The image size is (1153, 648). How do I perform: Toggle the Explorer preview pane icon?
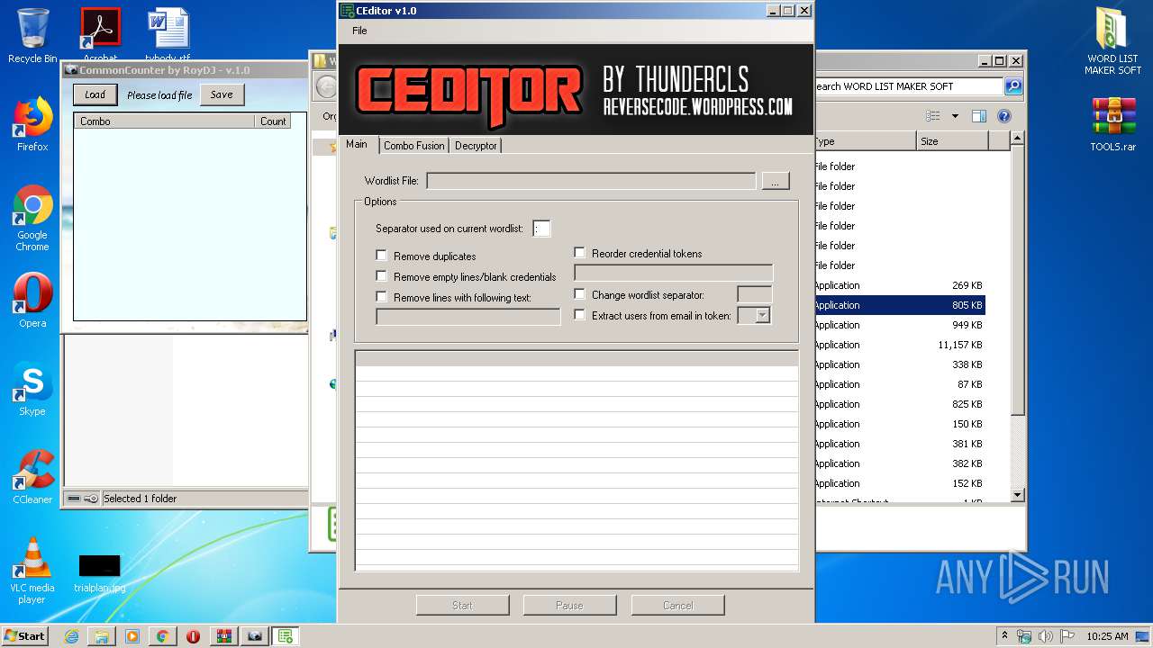[x=979, y=116]
